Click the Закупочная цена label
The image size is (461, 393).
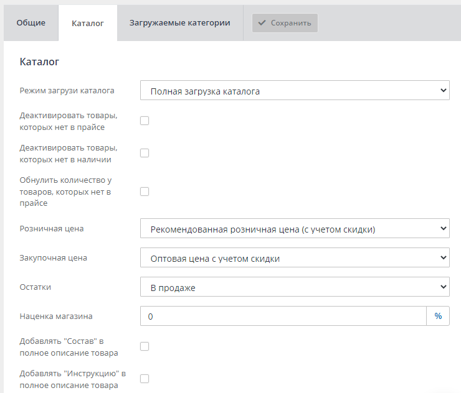click(54, 257)
